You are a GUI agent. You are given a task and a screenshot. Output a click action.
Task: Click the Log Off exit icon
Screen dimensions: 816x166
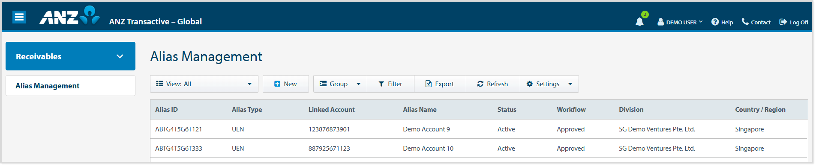coord(783,22)
